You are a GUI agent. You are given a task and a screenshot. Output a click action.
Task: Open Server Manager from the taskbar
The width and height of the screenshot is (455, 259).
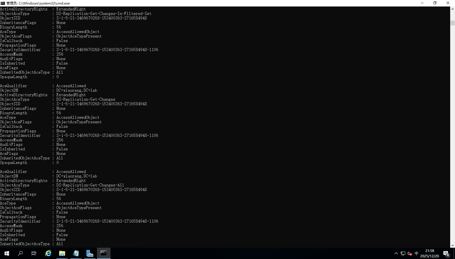(90, 253)
